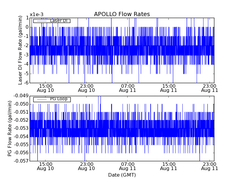Pick the "-0.052" tick on the PG axis

[x=21, y=120]
